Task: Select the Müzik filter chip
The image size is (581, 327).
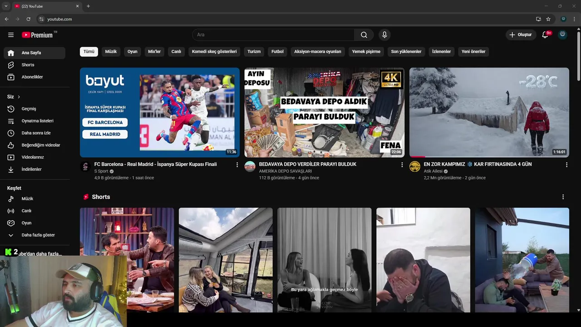Action: 111,52
